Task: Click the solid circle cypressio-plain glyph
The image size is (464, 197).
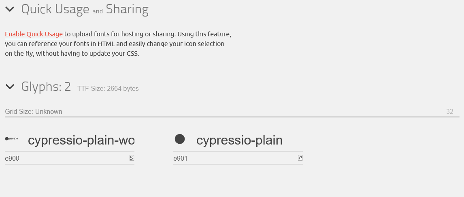Action: (x=180, y=139)
